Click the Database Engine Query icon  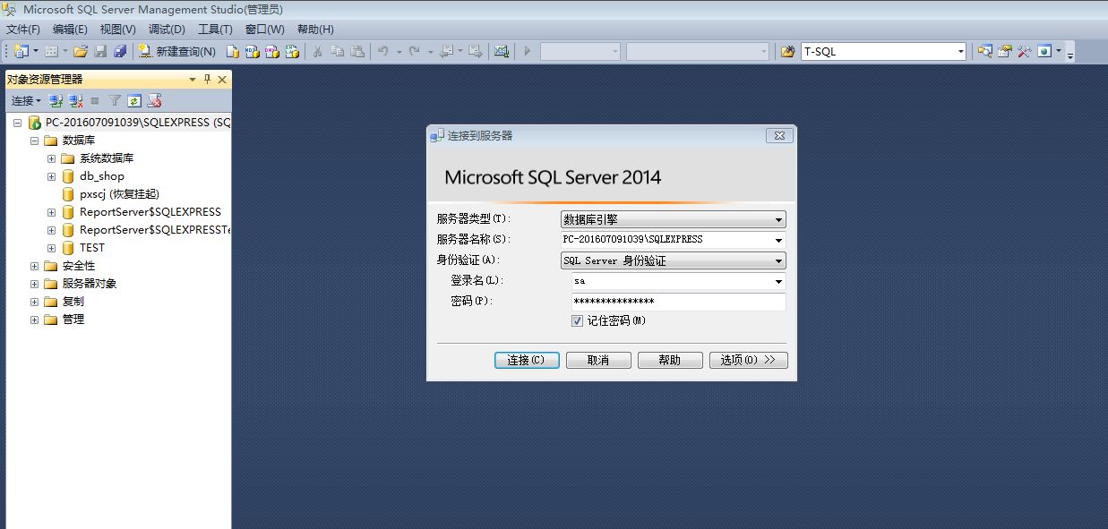pyautogui.click(x=232, y=52)
